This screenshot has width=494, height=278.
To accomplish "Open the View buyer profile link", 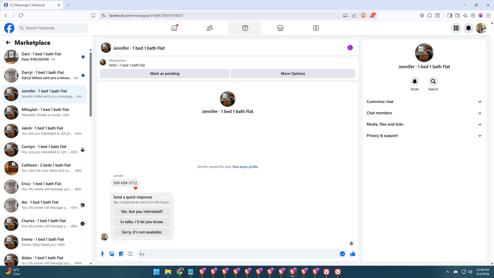I will click(x=245, y=167).
